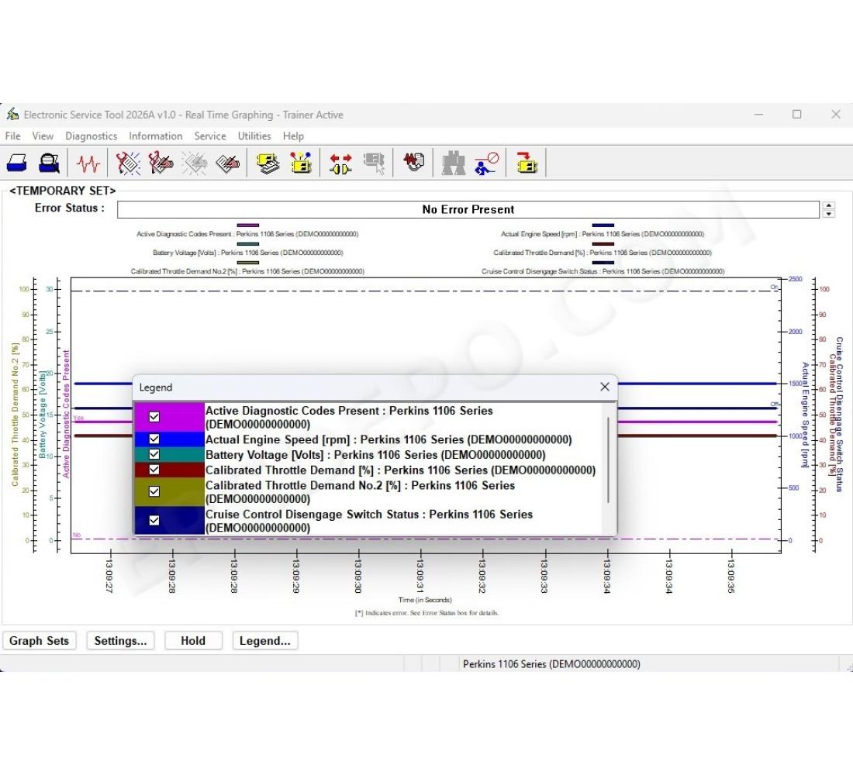Click the greyed-out Select ECM icon

(375, 163)
